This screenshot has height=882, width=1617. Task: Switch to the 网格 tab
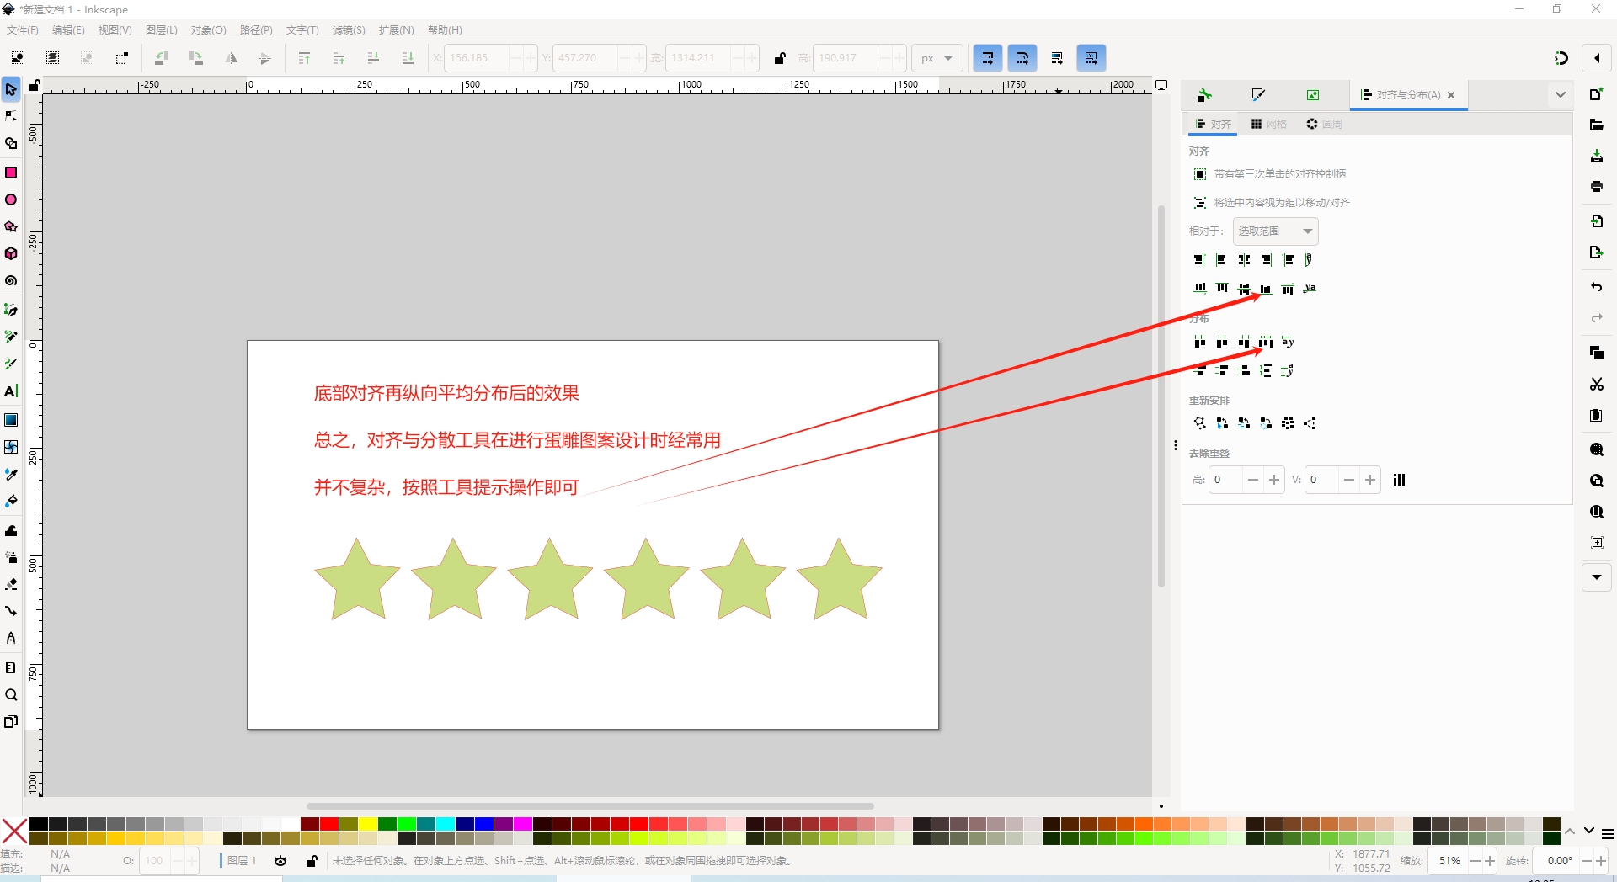point(1269,124)
